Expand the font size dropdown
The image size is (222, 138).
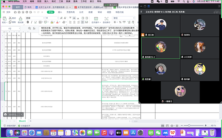[x=55, y=18]
